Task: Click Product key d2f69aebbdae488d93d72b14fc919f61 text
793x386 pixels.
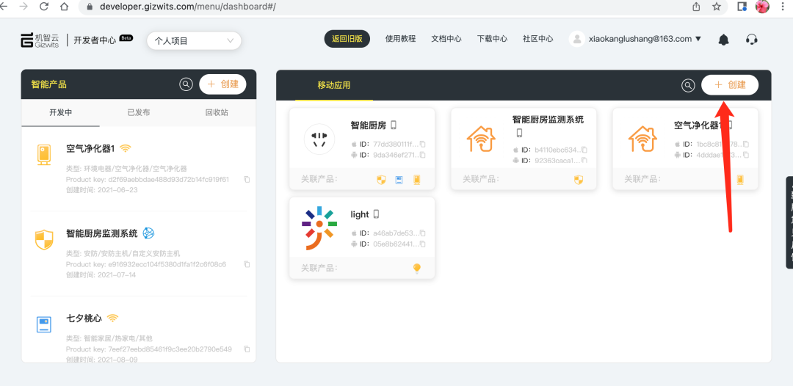Action: point(147,179)
